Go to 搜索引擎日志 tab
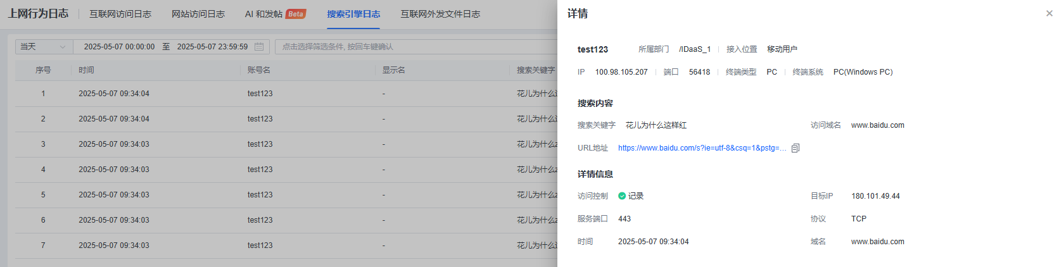Image resolution: width=1059 pixels, height=267 pixels. click(353, 14)
